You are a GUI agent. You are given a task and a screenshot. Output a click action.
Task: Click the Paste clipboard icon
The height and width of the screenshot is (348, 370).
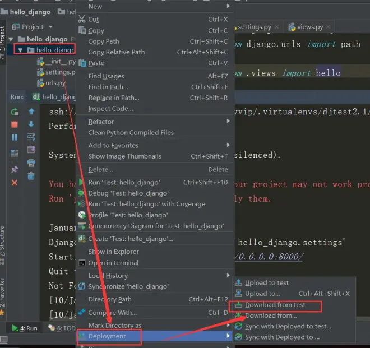point(82,63)
